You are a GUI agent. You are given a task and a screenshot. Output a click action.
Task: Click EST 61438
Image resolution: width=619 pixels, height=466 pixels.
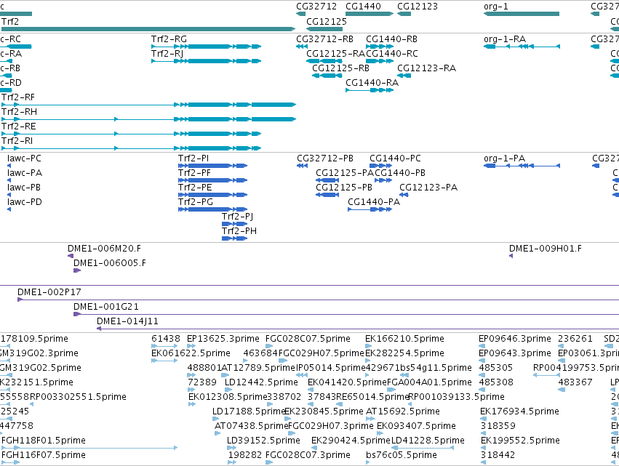pos(164,346)
